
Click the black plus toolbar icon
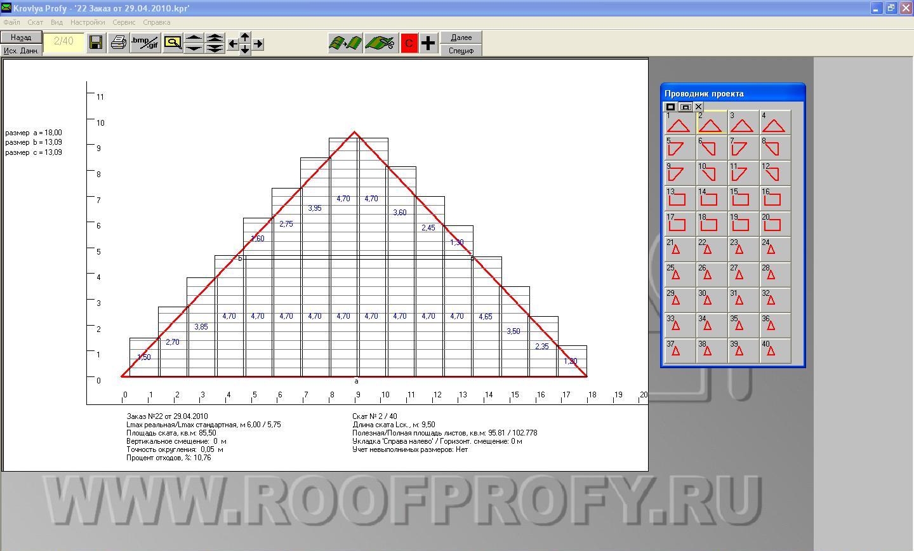tap(429, 43)
